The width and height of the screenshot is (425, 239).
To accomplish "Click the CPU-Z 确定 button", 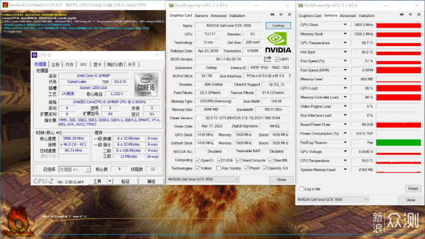I will point(151,181).
